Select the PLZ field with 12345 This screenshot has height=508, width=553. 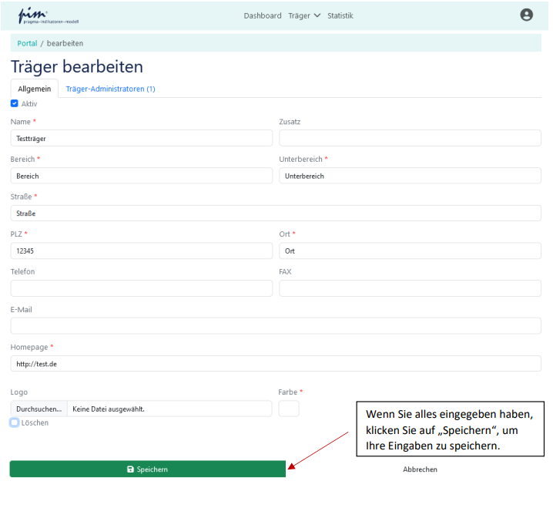coord(142,251)
